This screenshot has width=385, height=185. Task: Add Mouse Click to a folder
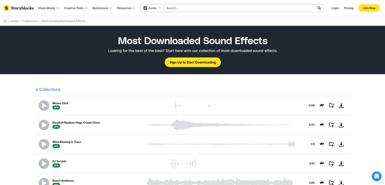pyautogui.click(x=331, y=105)
